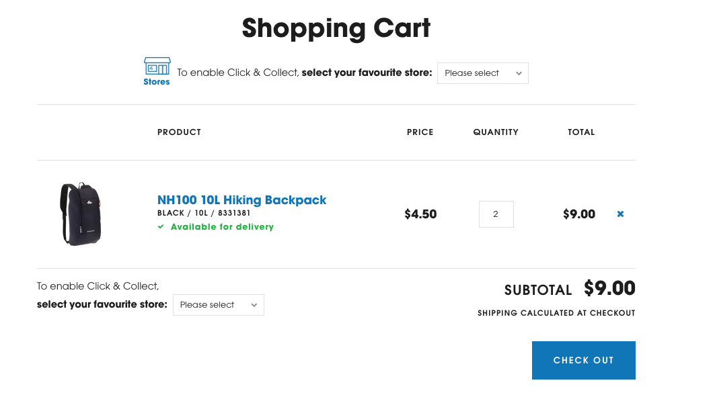Click the shipping calculated at checkout notice
Screen dimensions: 715x399
tap(556, 312)
